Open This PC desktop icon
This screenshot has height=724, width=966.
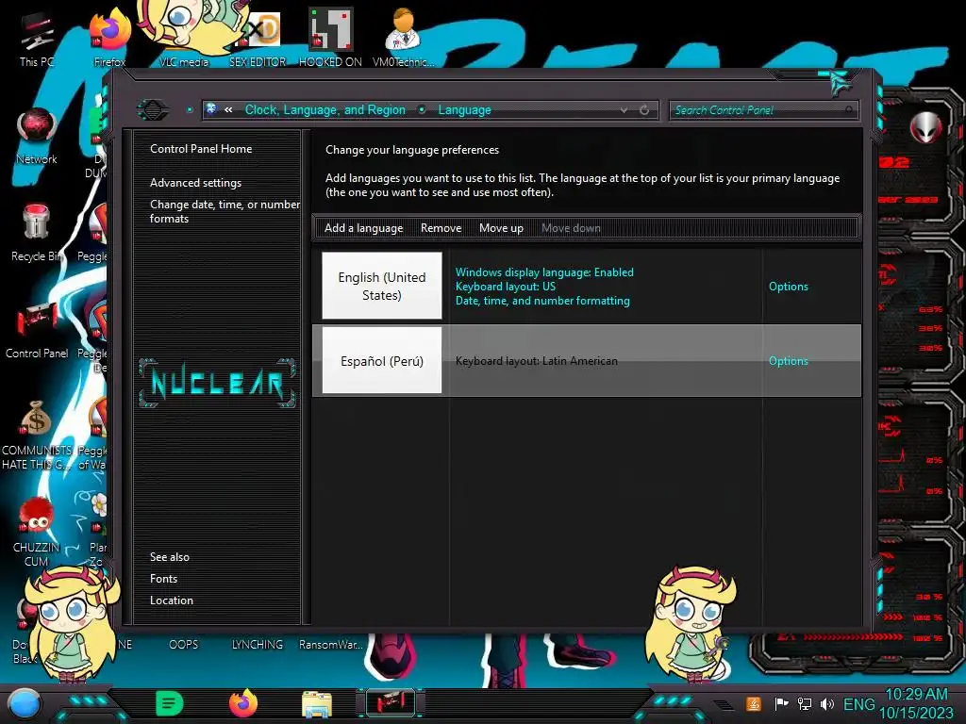36,37
